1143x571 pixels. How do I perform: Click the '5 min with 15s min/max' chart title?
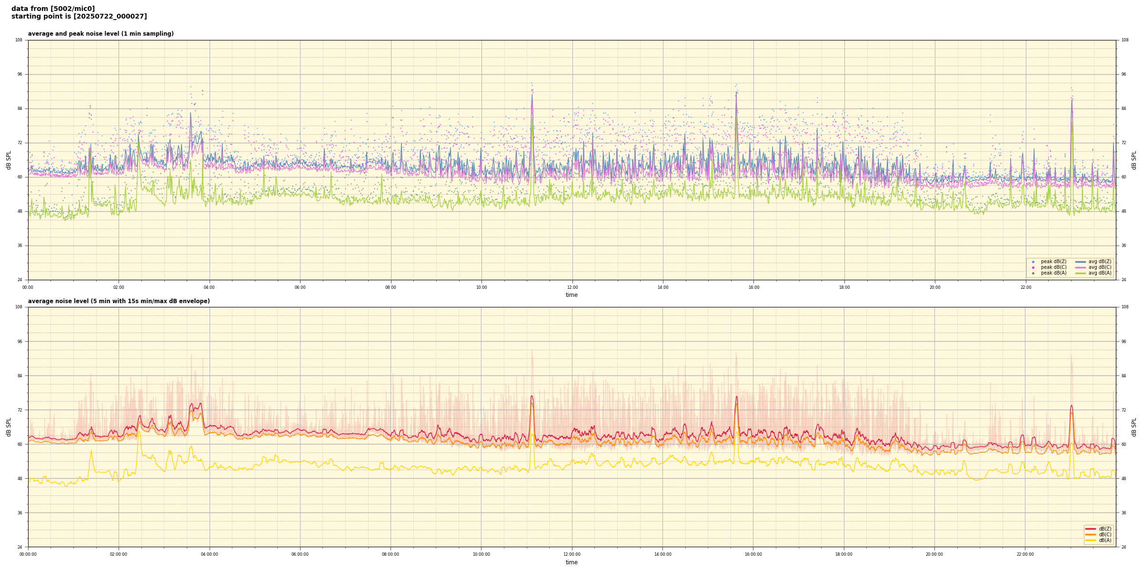(119, 301)
